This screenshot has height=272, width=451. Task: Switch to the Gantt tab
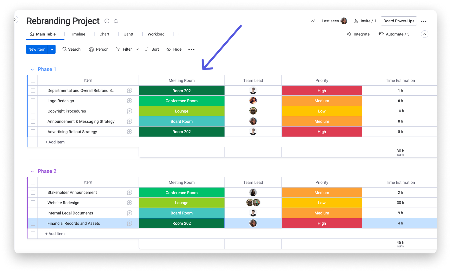click(x=128, y=34)
